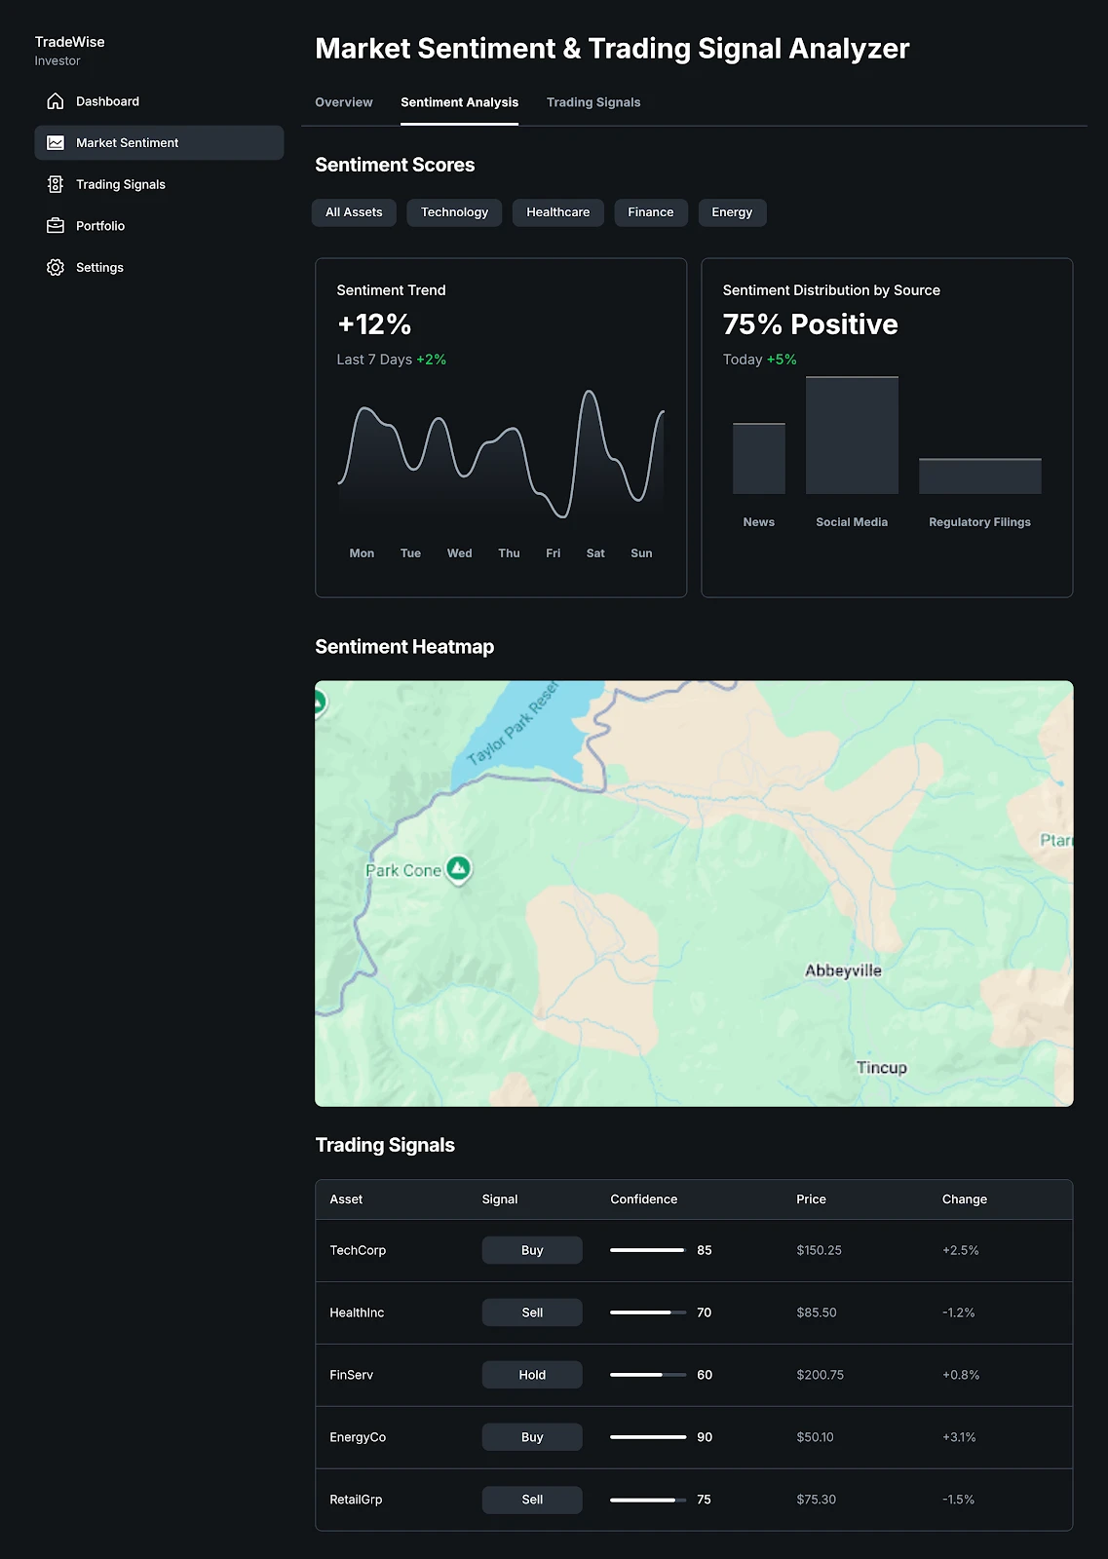The width and height of the screenshot is (1108, 1559).
Task: Select the Finance filter chip
Action: click(650, 212)
